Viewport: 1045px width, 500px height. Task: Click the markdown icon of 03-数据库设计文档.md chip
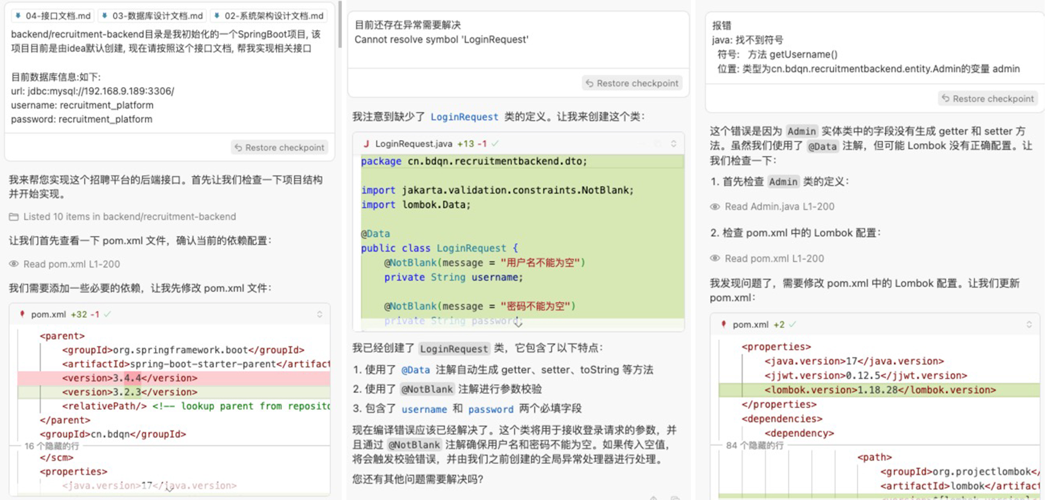[105, 16]
